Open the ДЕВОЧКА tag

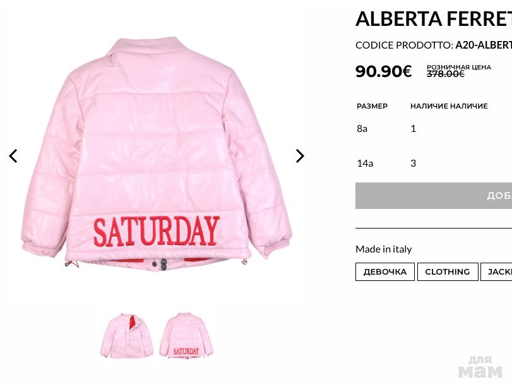point(385,271)
